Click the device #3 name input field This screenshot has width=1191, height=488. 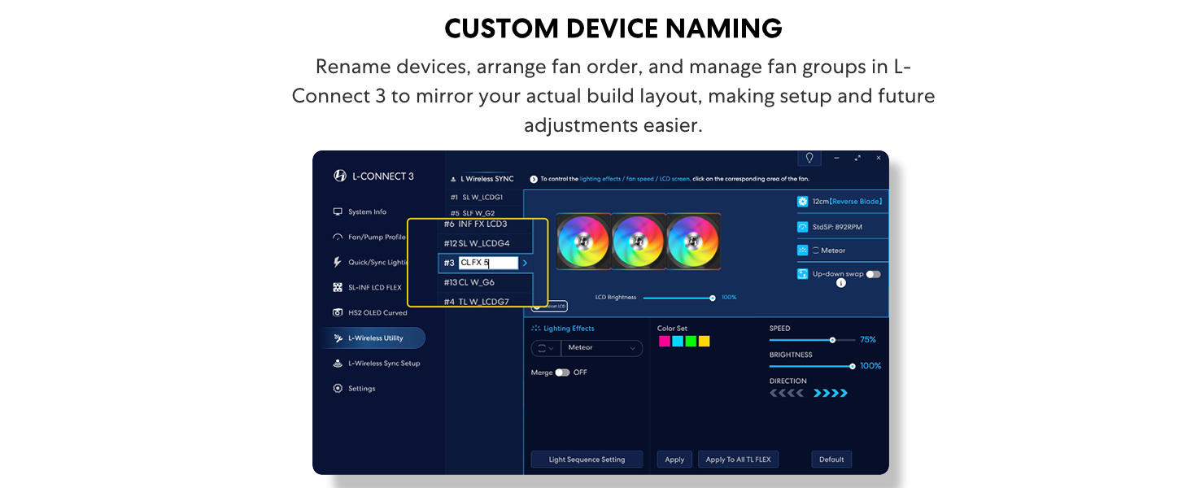pos(488,263)
